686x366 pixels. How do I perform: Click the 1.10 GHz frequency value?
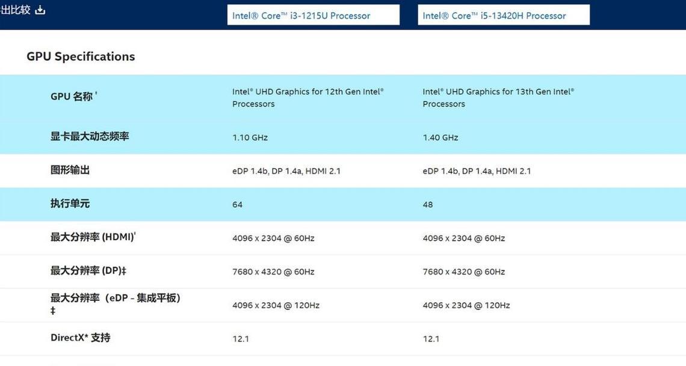point(250,137)
